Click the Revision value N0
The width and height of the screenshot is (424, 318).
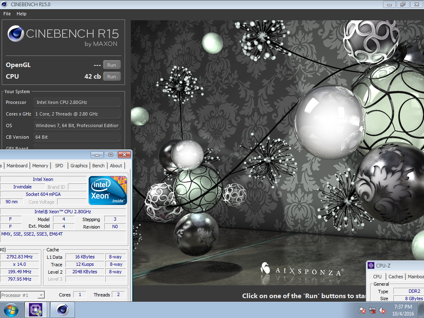coord(115,226)
